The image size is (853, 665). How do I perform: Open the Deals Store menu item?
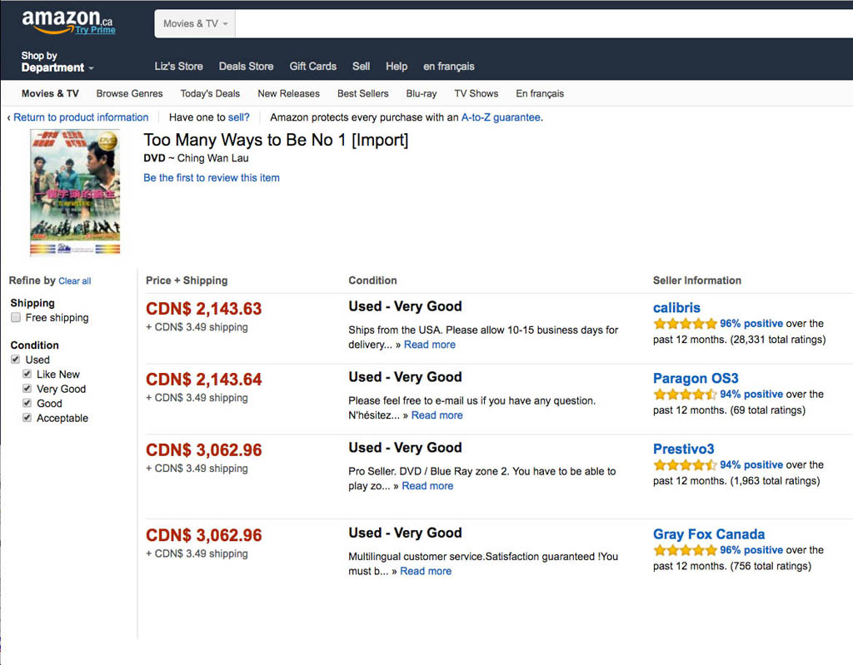pyautogui.click(x=246, y=67)
